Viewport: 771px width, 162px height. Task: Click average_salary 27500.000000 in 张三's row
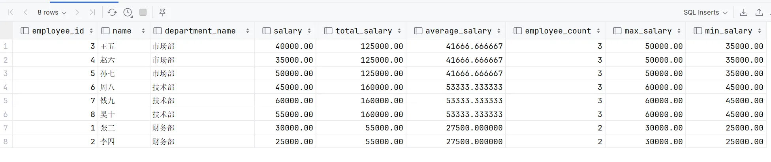click(456, 128)
